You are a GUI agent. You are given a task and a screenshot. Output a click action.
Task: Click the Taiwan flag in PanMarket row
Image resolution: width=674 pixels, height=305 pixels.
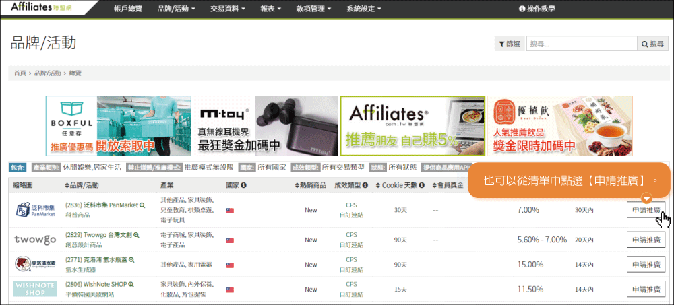[230, 211]
